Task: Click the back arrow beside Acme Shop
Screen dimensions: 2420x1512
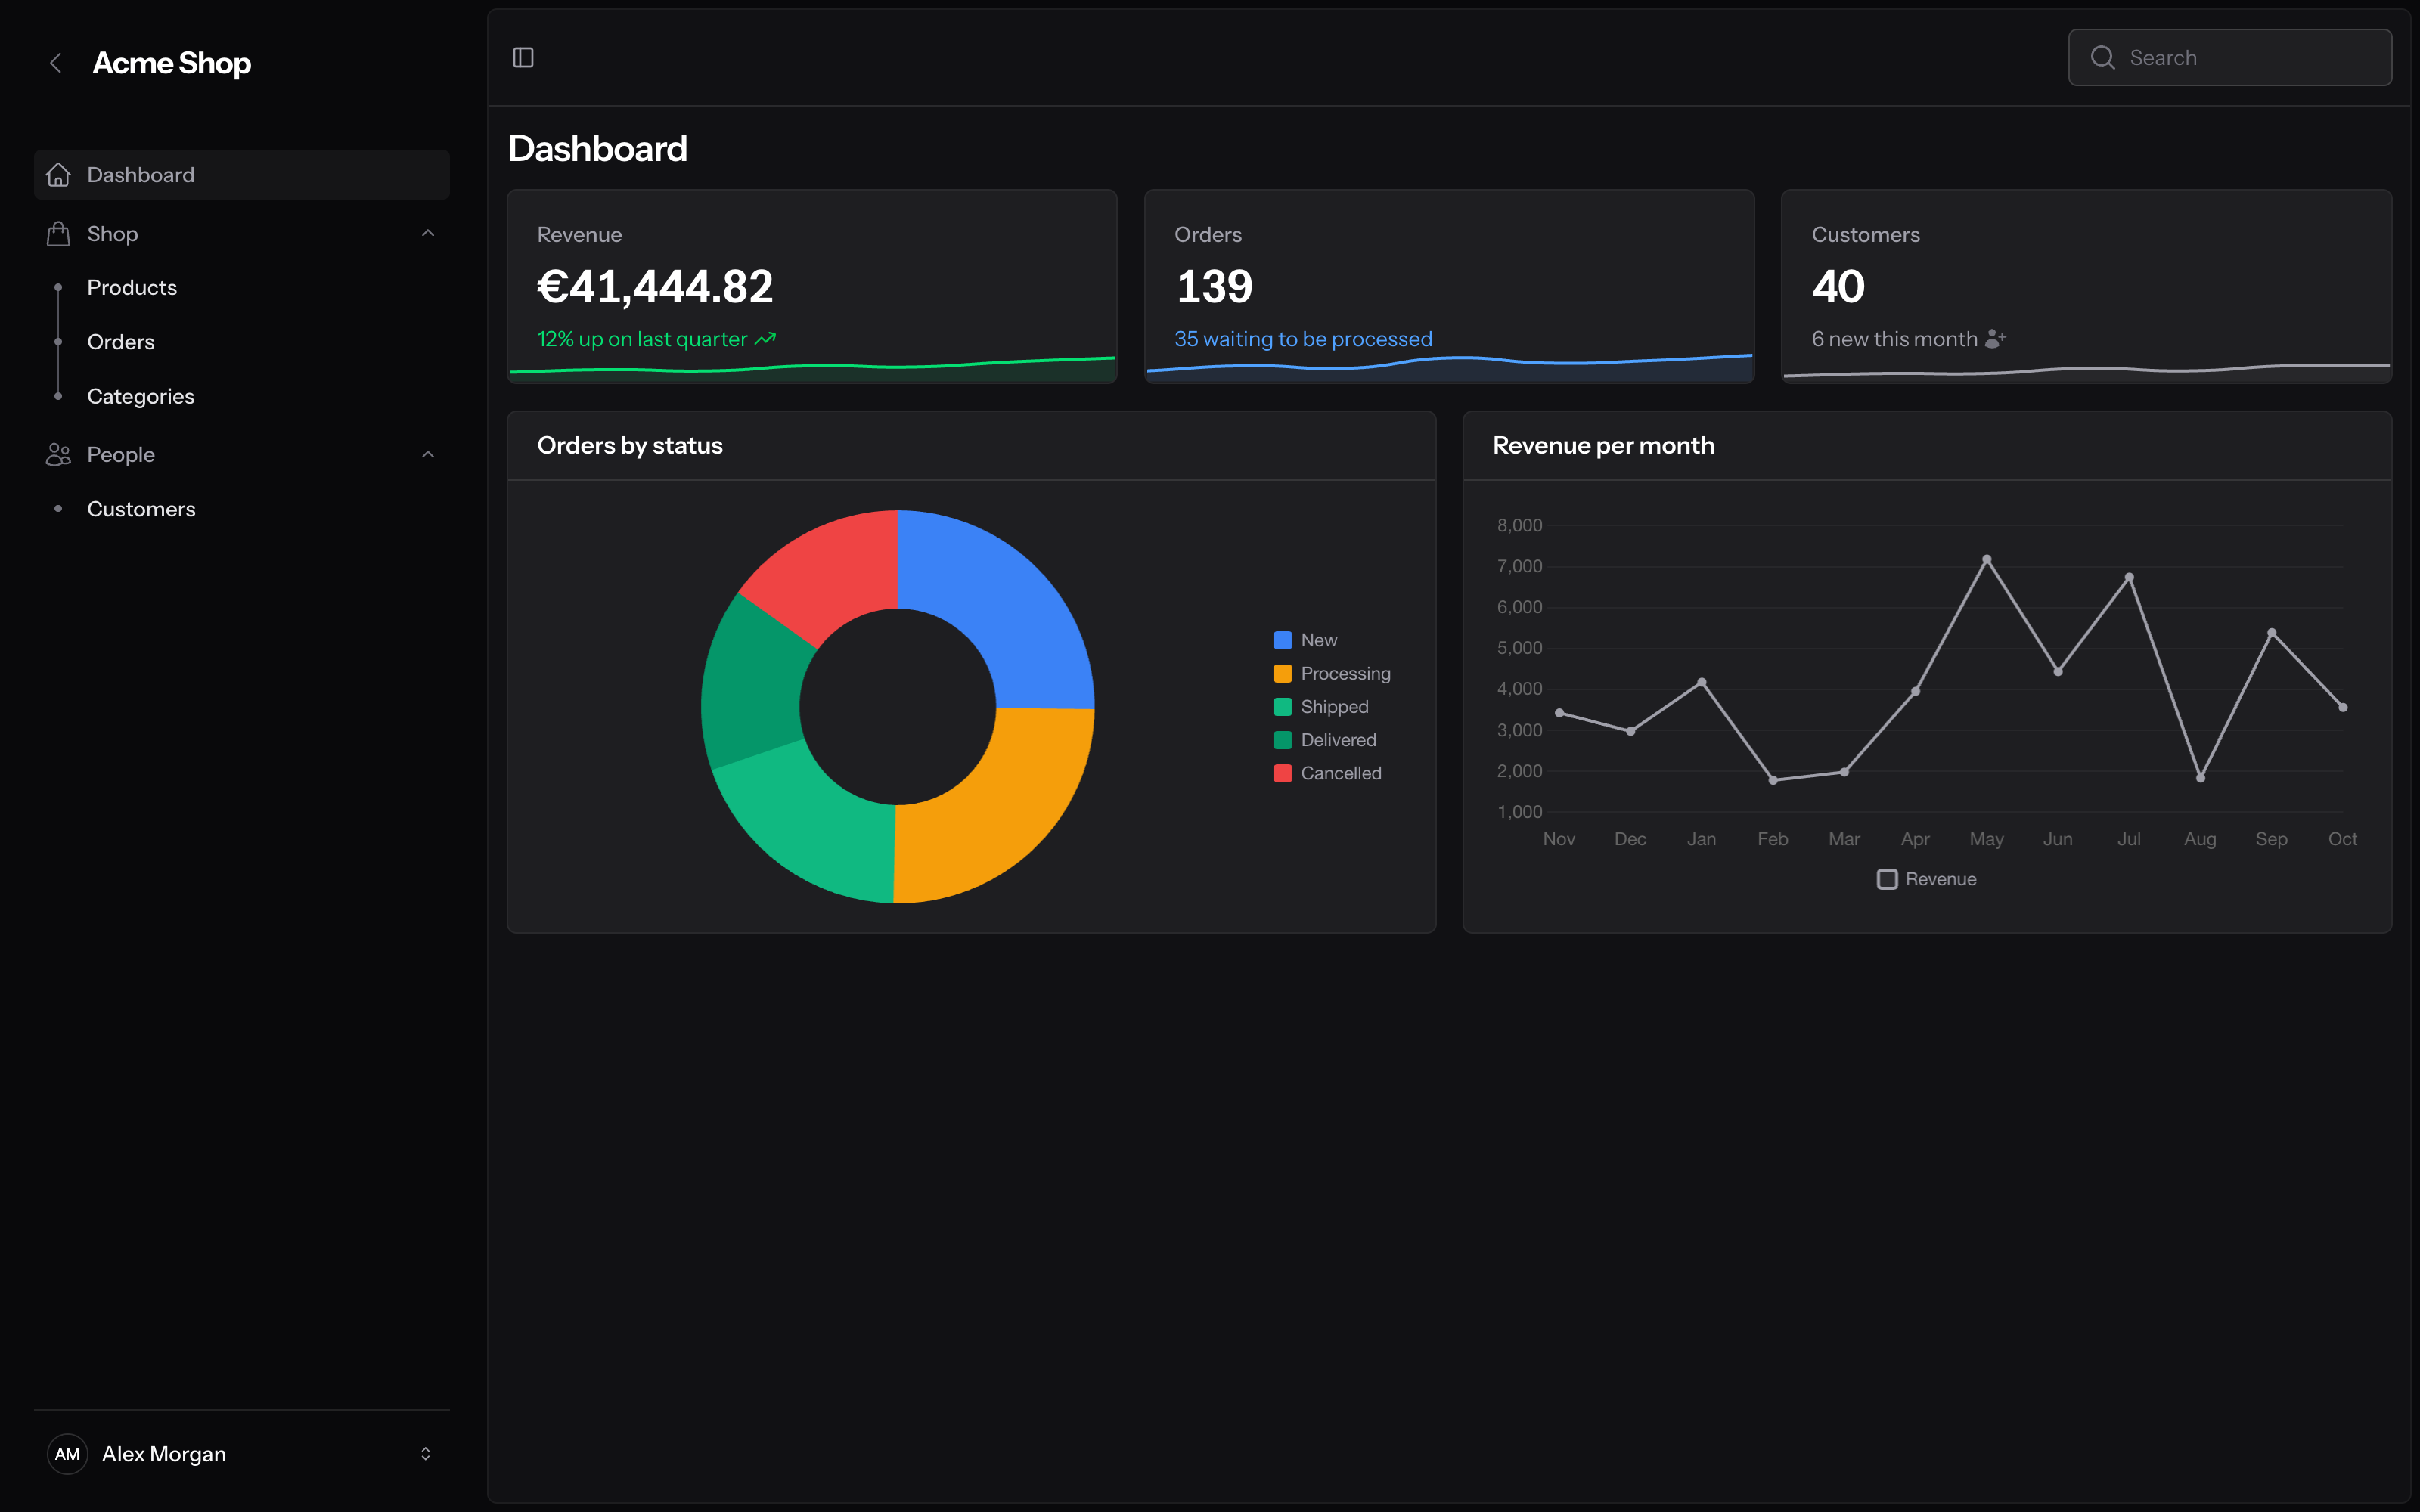Action: tap(56, 63)
